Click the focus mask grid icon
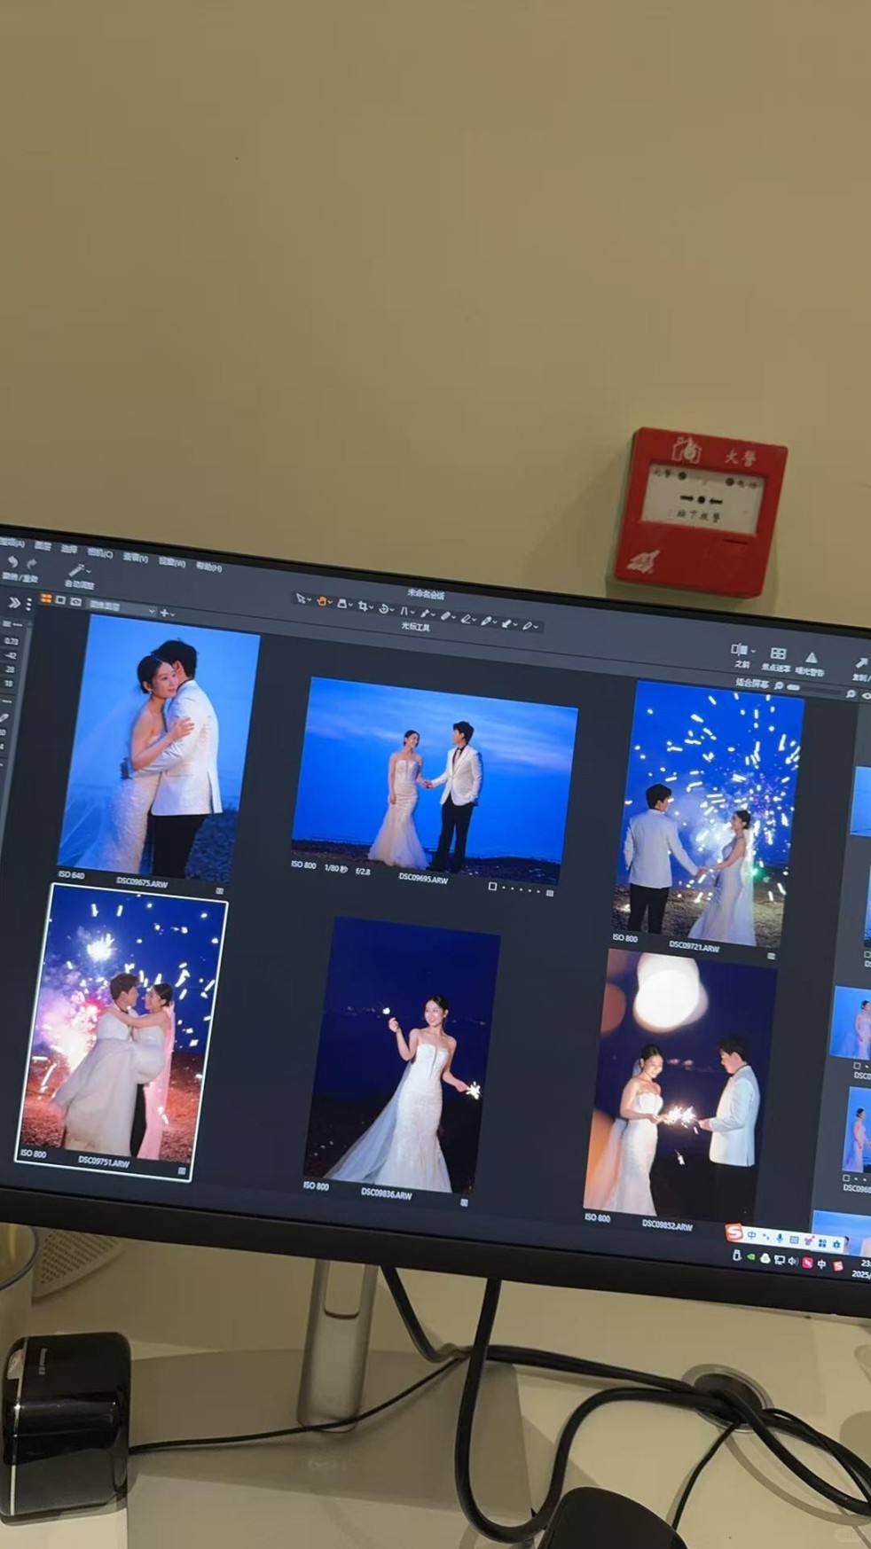 779,653
